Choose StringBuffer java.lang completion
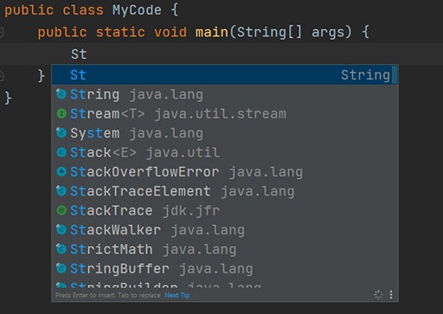The height and width of the screenshot is (314, 443). click(222, 268)
